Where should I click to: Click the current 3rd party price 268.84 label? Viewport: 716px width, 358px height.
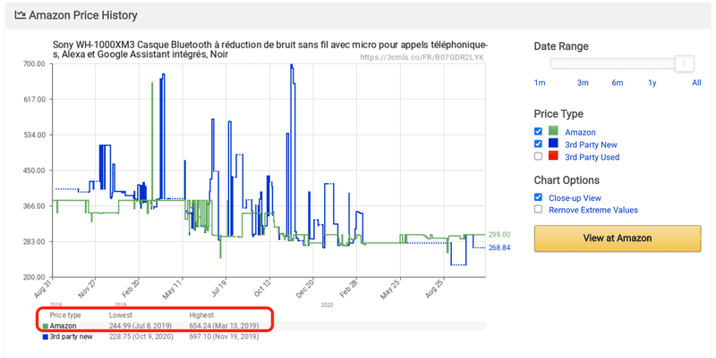[x=499, y=248]
